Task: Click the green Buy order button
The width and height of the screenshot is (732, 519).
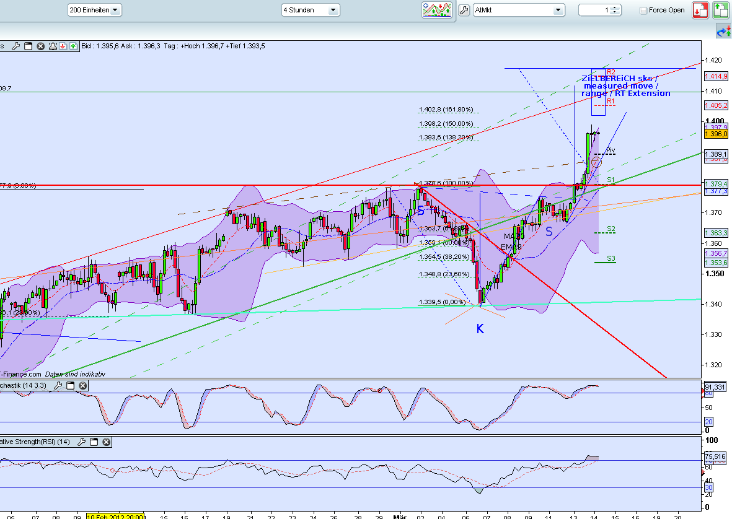Action: [x=721, y=10]
